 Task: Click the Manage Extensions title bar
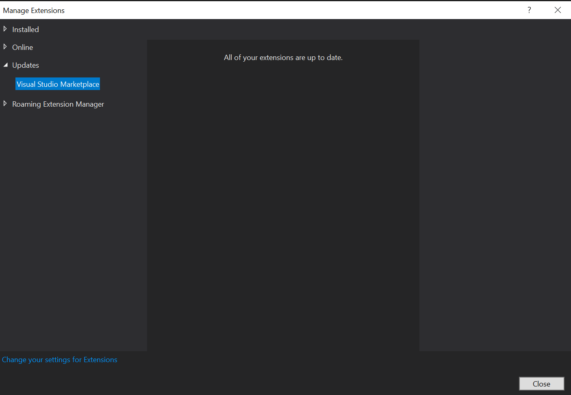(34, 10)
